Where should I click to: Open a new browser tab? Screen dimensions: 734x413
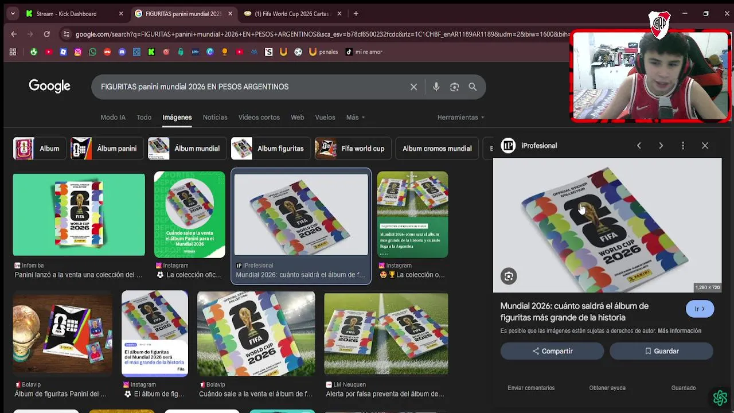(356, 14)
